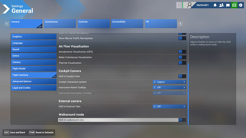Click the Merlino091 username
This screenshot has height=138, width=246.
(203, 5)
